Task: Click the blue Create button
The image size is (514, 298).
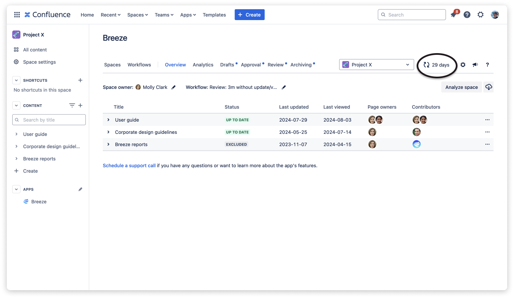Action: coord(250,15)
